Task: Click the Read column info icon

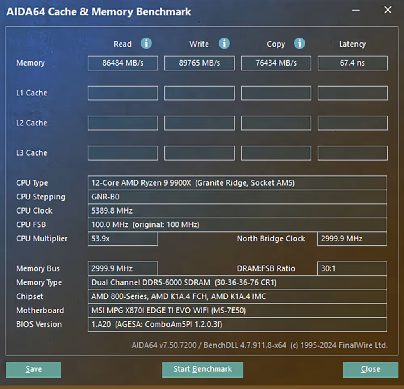Action: click(146, 44)
